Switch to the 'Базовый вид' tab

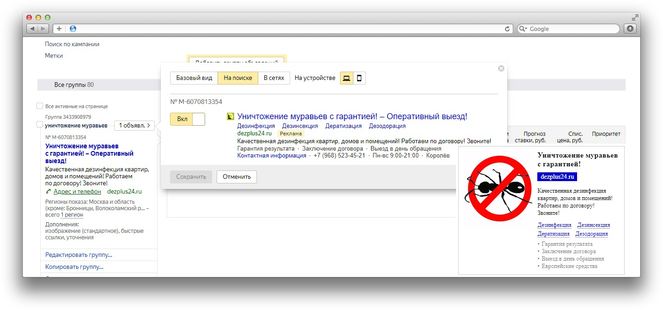click(x=194, y=78)
